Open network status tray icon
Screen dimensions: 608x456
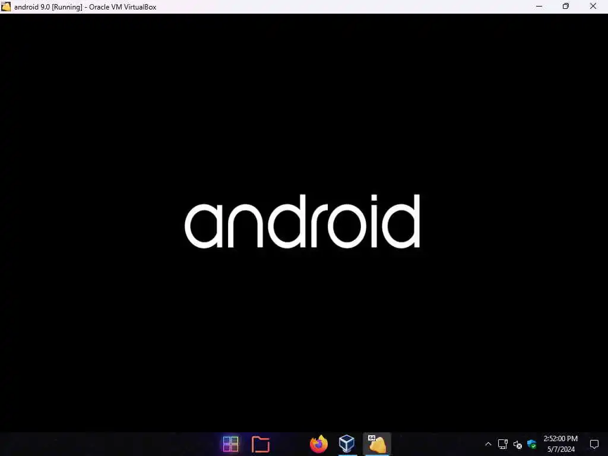tap(502, 444)
